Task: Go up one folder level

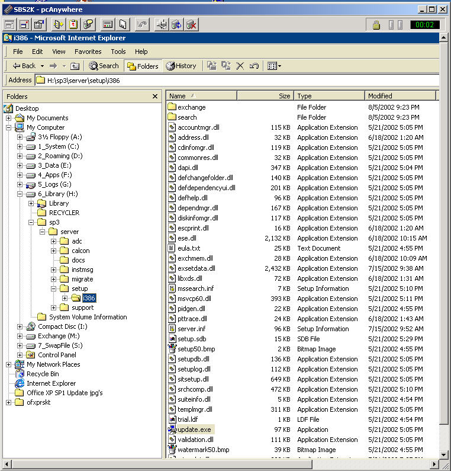Action: [x=75, y=66]
